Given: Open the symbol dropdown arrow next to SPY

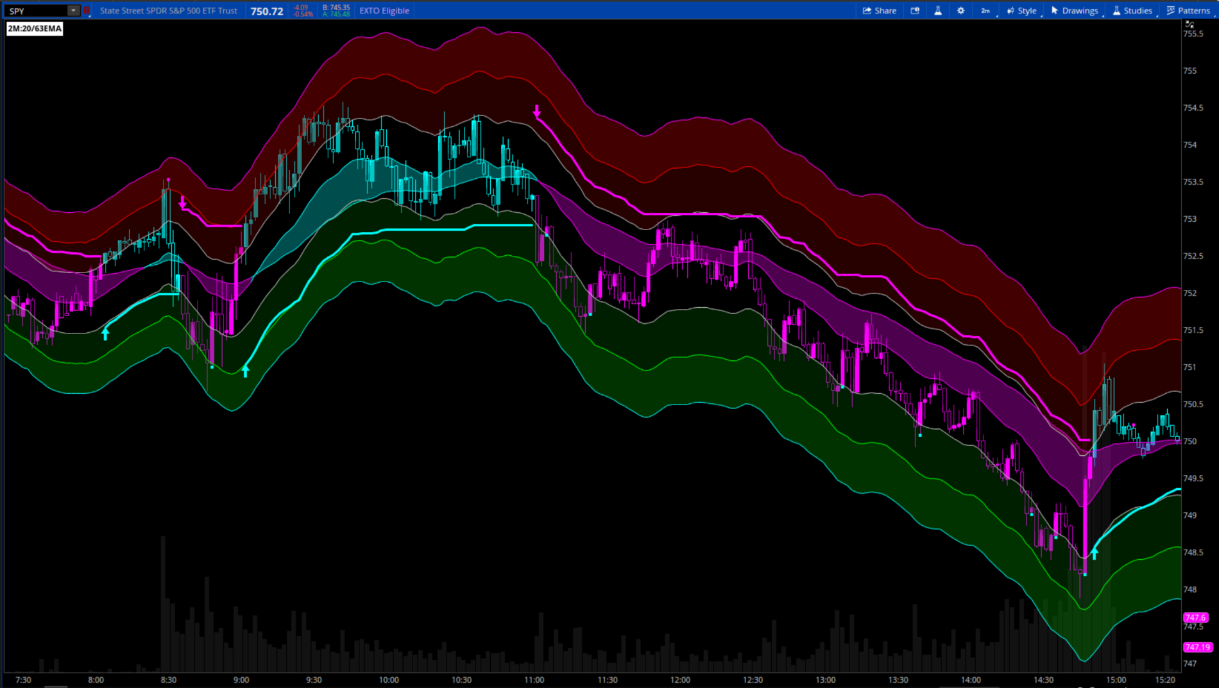Looking at the screenshot, I should click(x=73, y=11).
